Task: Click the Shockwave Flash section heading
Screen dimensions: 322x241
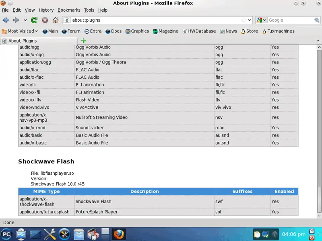Action: [x=46, y=161]
